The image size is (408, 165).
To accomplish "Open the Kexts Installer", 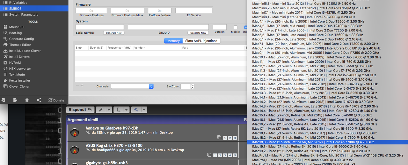I will click(20, 80).
